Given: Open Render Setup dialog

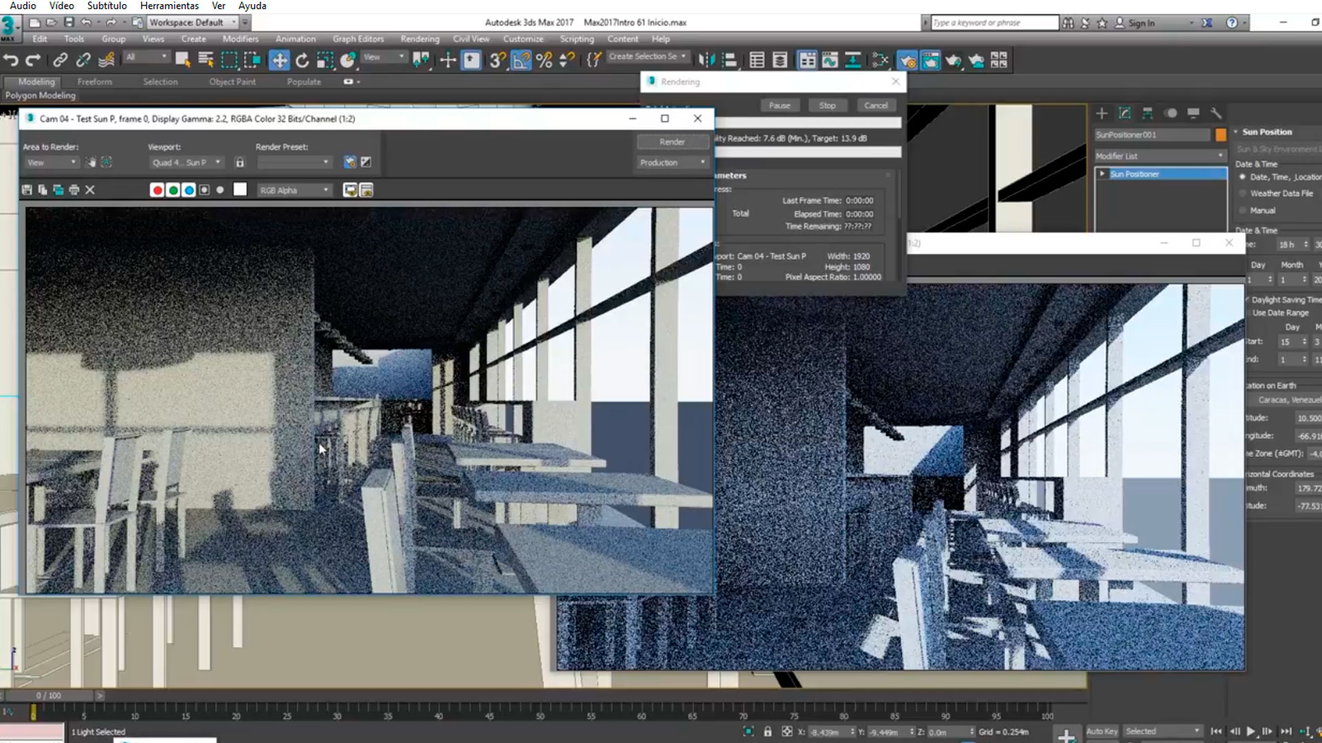Looking at the screenshot, I should click(907, 61).
